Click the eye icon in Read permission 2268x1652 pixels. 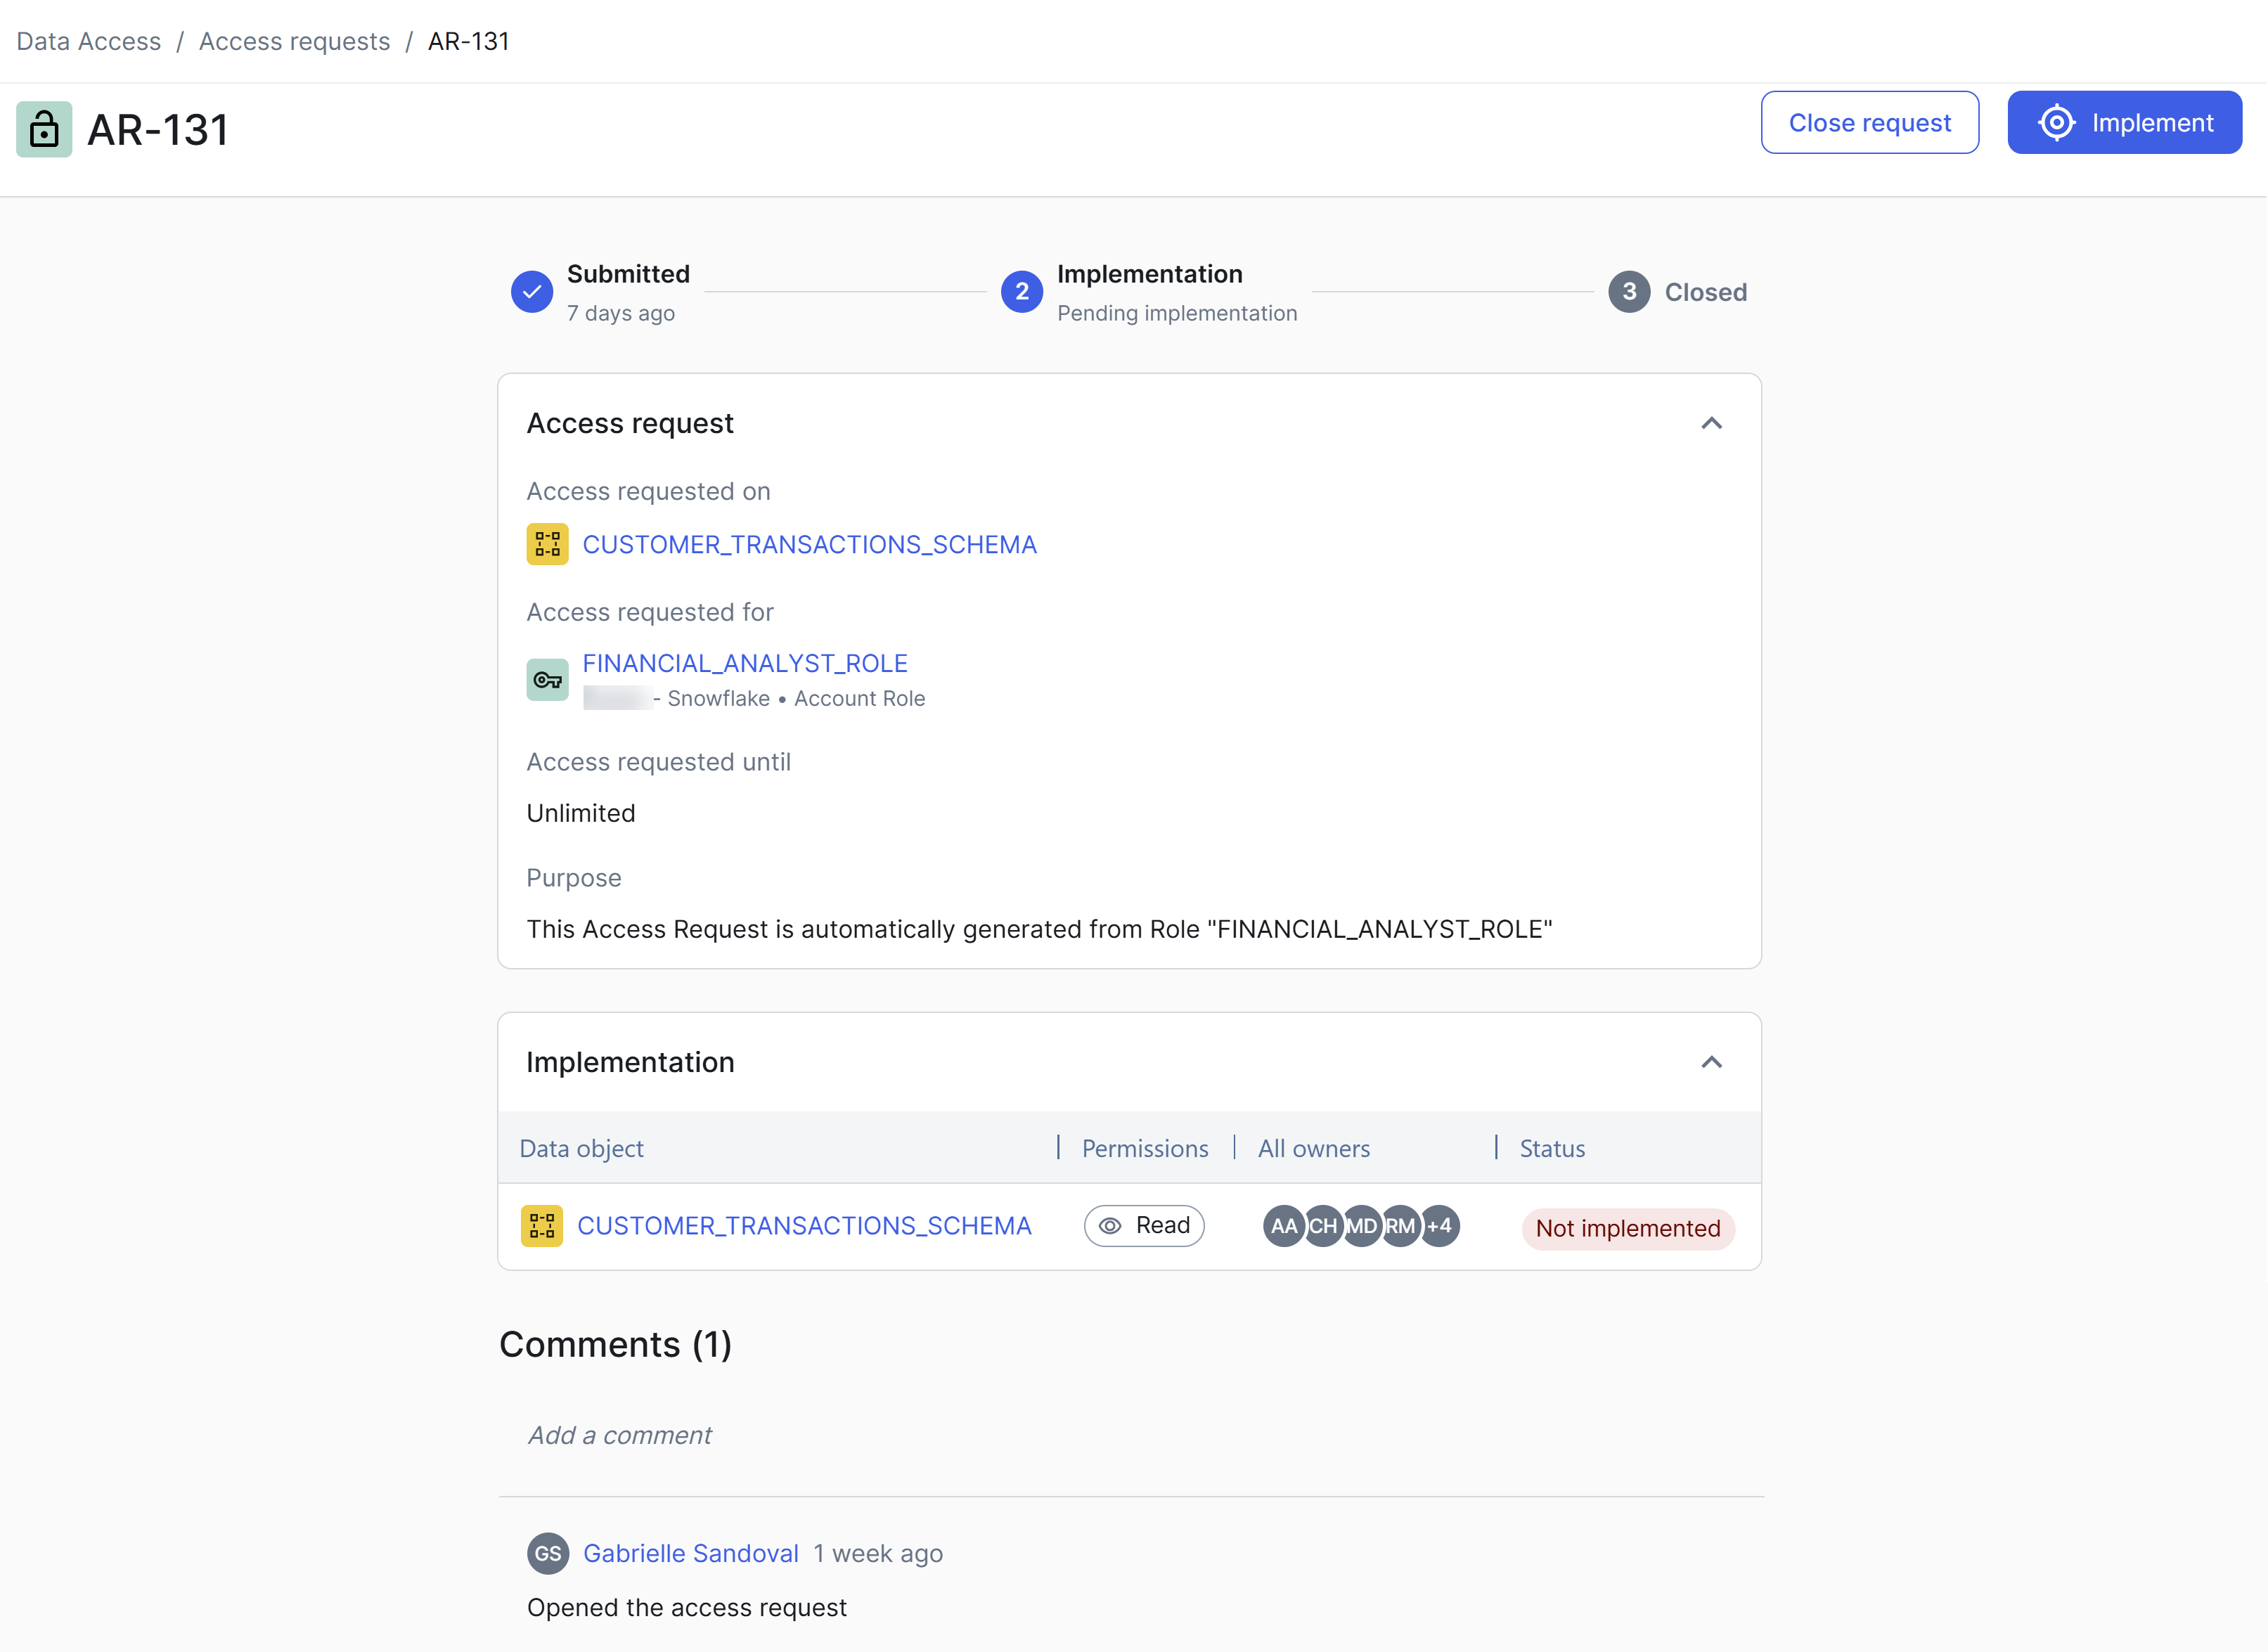1110,1226
